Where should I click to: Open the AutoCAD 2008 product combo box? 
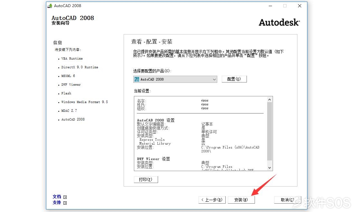(x=175, y=79)
